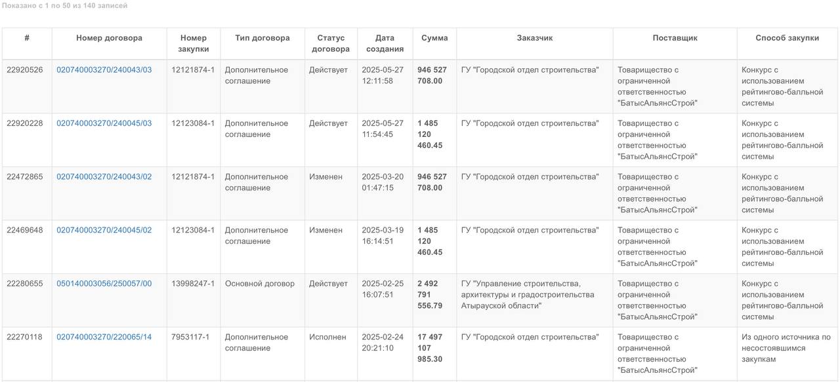Click the "#" column header
Screen dimensions: 840x382
pos(27,38)
